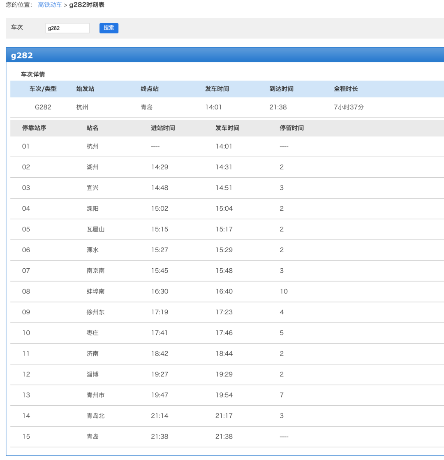Click the 瓦屋山 station name

(95, 229)
